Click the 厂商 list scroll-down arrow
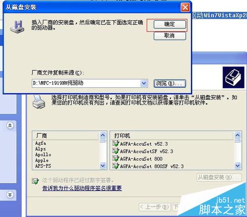This screenshot has height=217, width=247. (x=103, y=166)
